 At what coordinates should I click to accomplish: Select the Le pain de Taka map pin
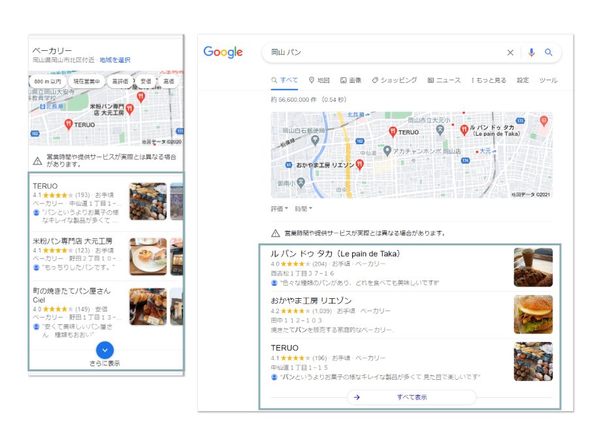click(x=464, y=129)
